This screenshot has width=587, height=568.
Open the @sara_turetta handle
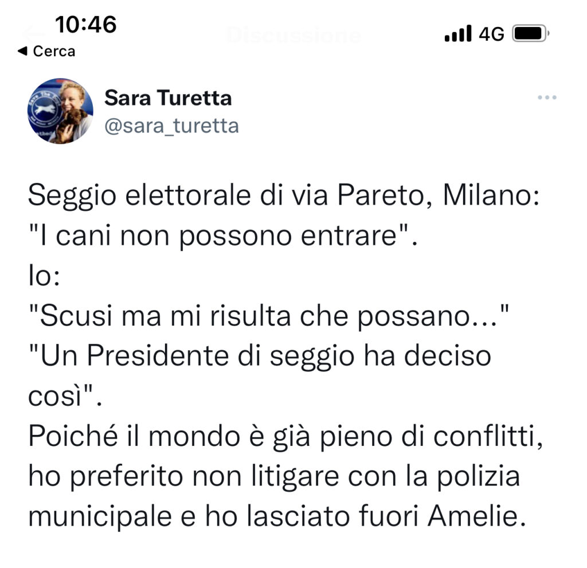[171, 126]
